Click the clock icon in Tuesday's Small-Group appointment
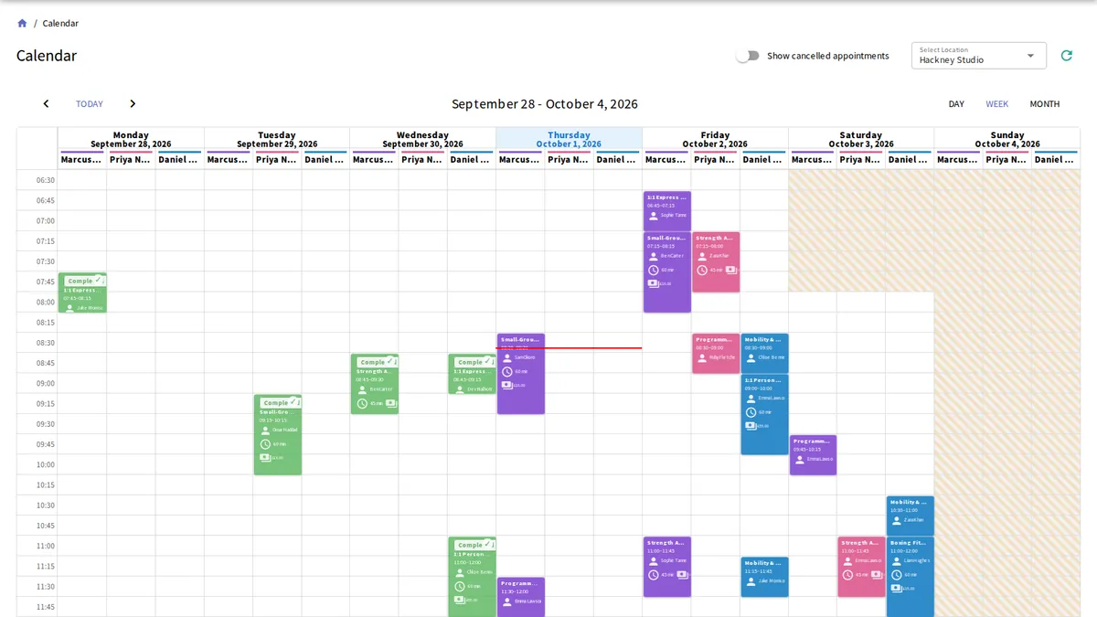This screenshot has width=1097, height=617. click(x=265, y=443)
